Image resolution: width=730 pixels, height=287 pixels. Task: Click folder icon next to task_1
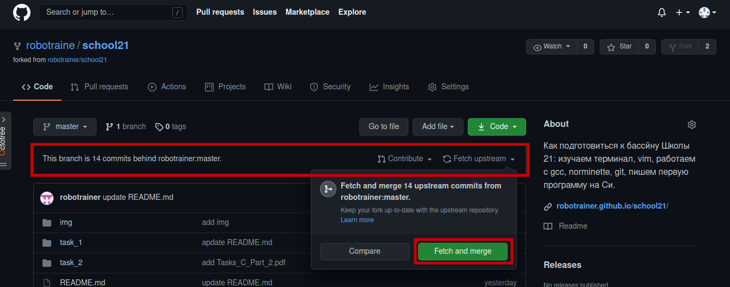point(47,242)
